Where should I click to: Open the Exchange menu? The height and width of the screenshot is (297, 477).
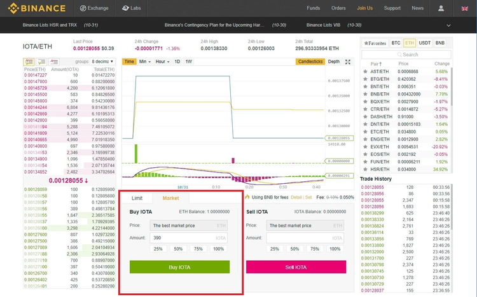click(94, 8)
